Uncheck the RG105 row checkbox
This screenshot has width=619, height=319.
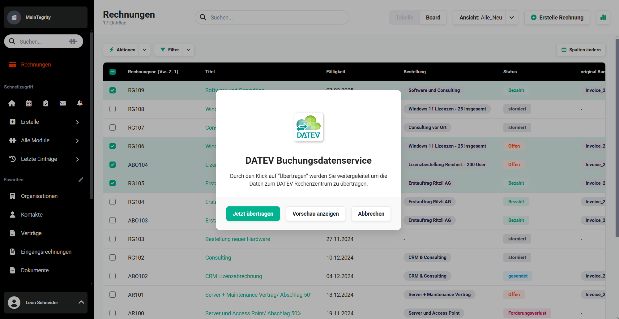point(113,183)
